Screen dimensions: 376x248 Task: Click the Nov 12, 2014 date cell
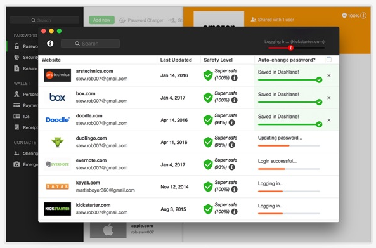point(174,187)
